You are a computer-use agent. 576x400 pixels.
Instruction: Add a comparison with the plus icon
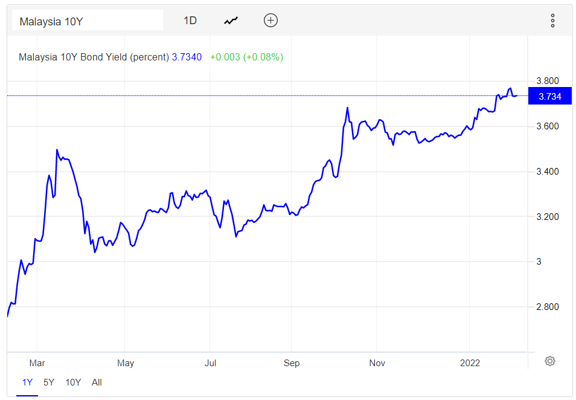[270, 20]
